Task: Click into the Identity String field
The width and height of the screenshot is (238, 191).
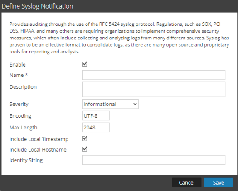Action: (x=154, y=160)
